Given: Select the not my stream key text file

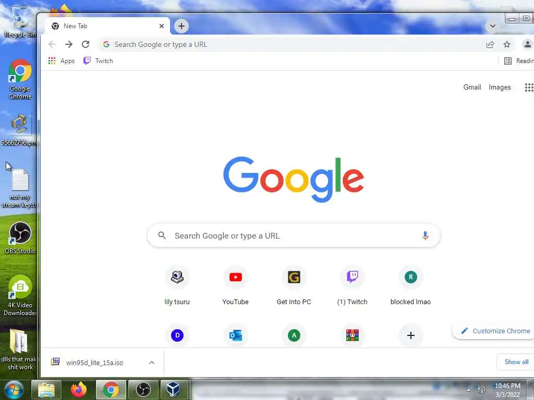Looking at the screenshot, I should pos(19,187).
